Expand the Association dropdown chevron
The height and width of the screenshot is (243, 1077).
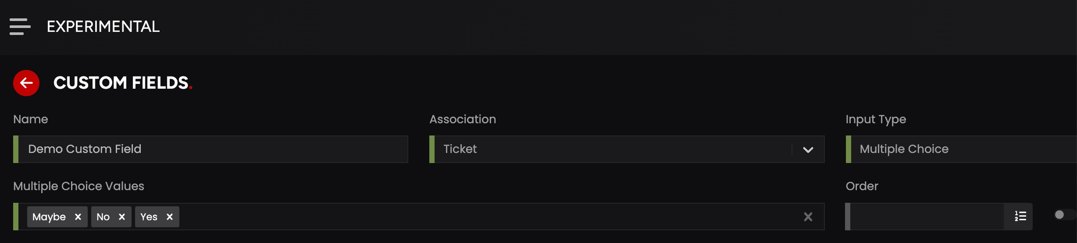pos(808,150)
